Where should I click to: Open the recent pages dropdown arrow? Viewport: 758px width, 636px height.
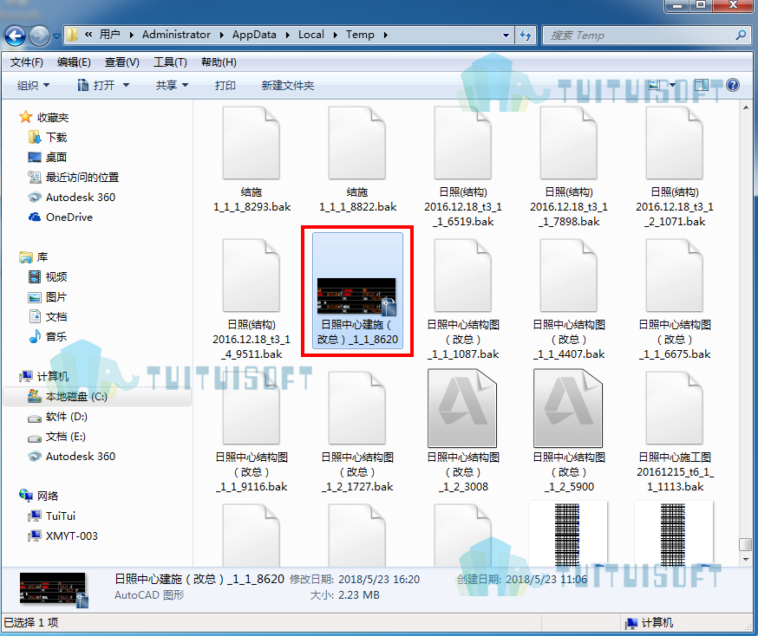coord(56,36)
